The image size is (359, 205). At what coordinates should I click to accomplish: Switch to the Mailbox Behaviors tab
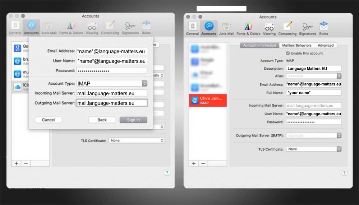click(296, 46)
